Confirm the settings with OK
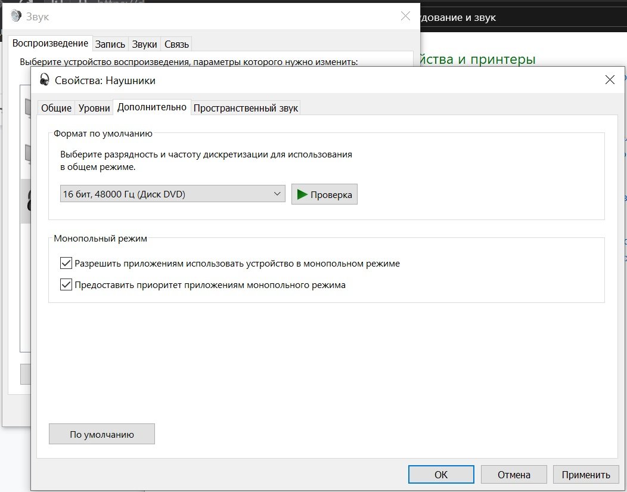 click(440, 475)
